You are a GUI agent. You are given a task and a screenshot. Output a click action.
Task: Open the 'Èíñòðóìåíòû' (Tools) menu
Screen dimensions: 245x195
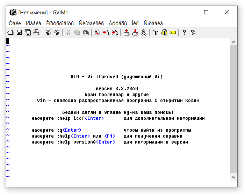(60, 23)
